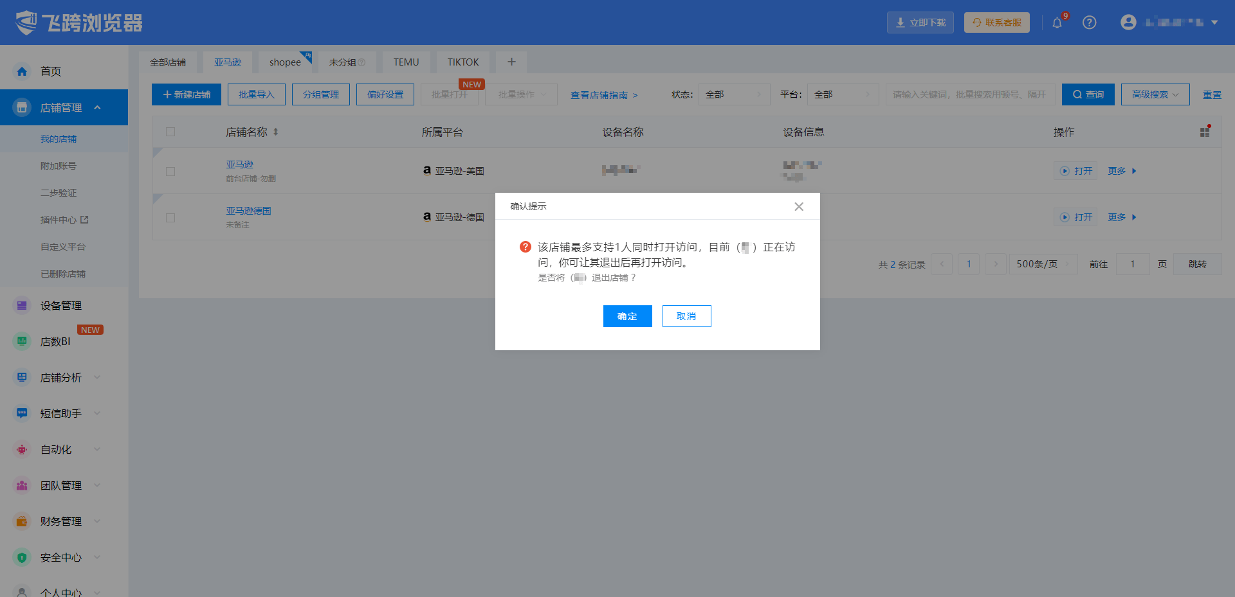Click the 店数BI sidebar icon
The height and width of the screenshot is (597, 1235).
(x=22, y=341)
